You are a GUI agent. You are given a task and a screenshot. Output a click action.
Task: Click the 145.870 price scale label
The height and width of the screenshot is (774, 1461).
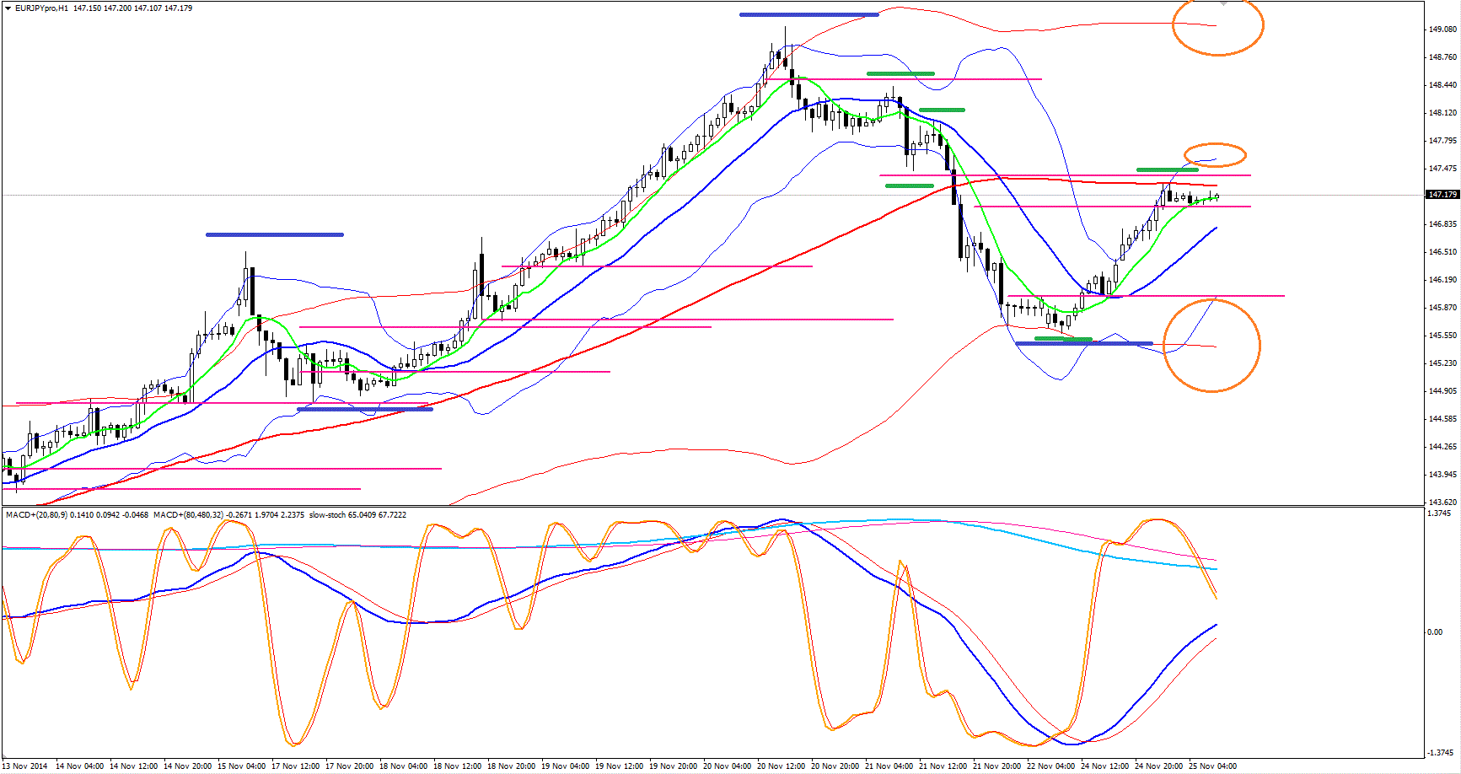tap(1442, 308)
